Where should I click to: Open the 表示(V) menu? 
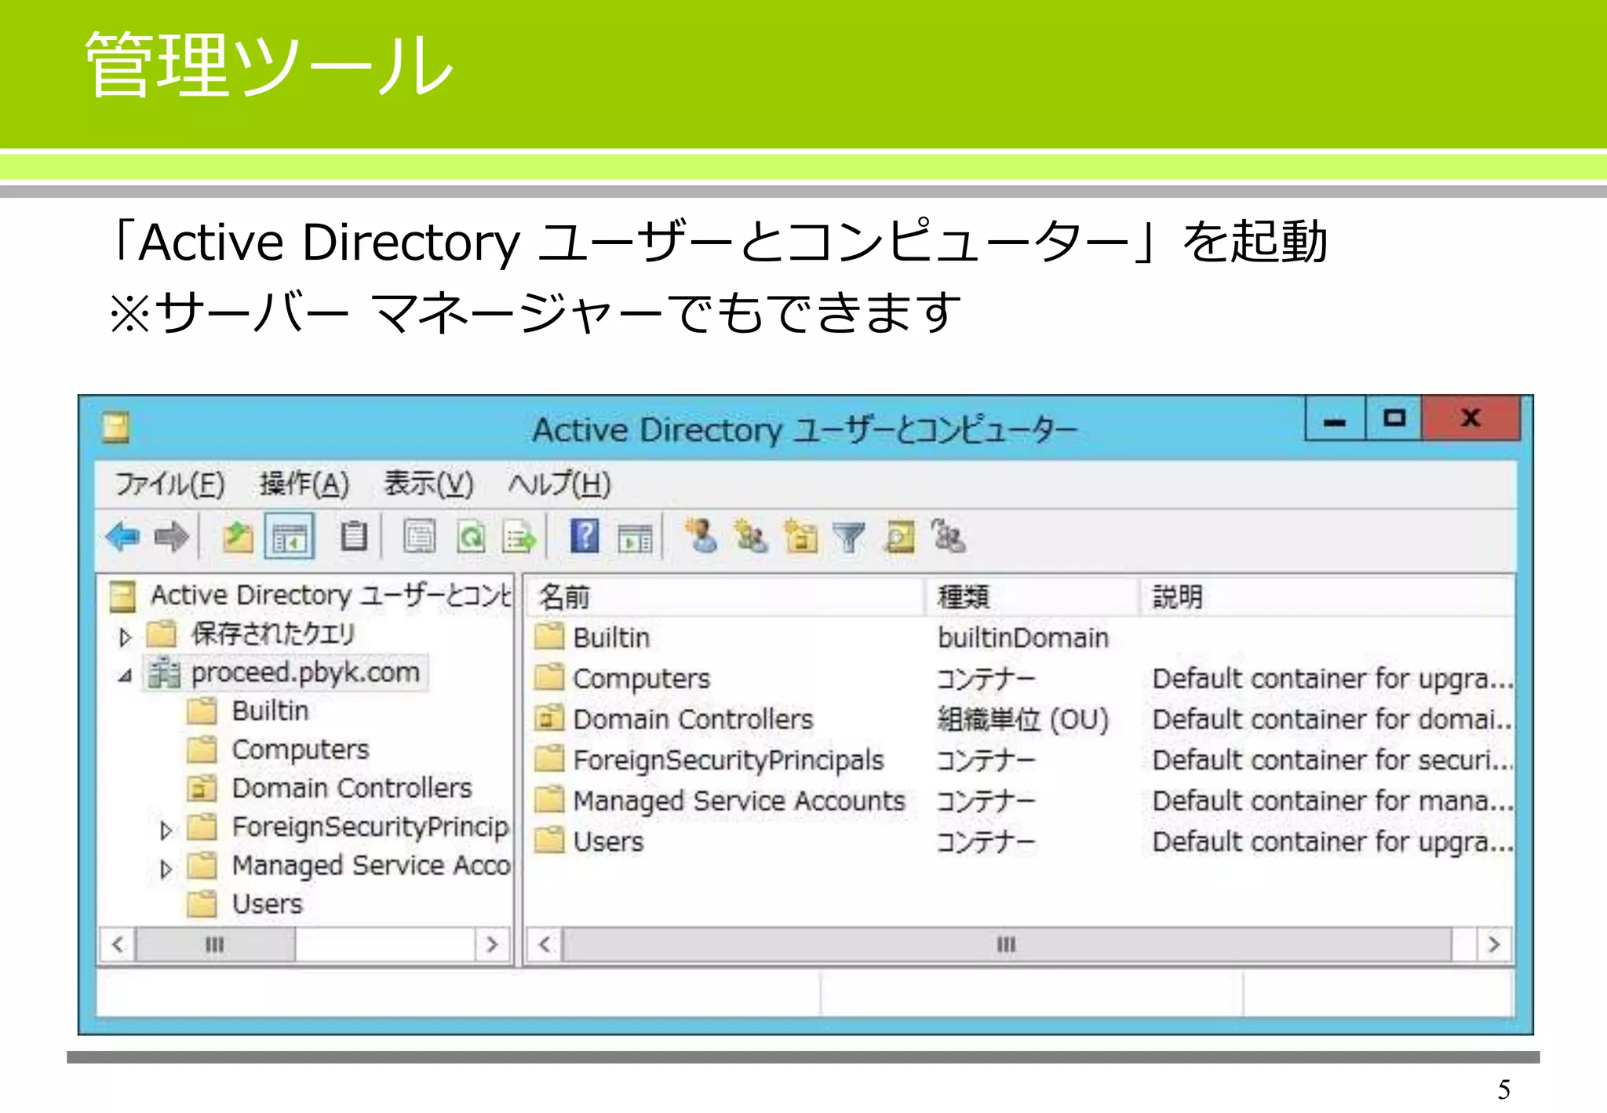click(429, 484)
